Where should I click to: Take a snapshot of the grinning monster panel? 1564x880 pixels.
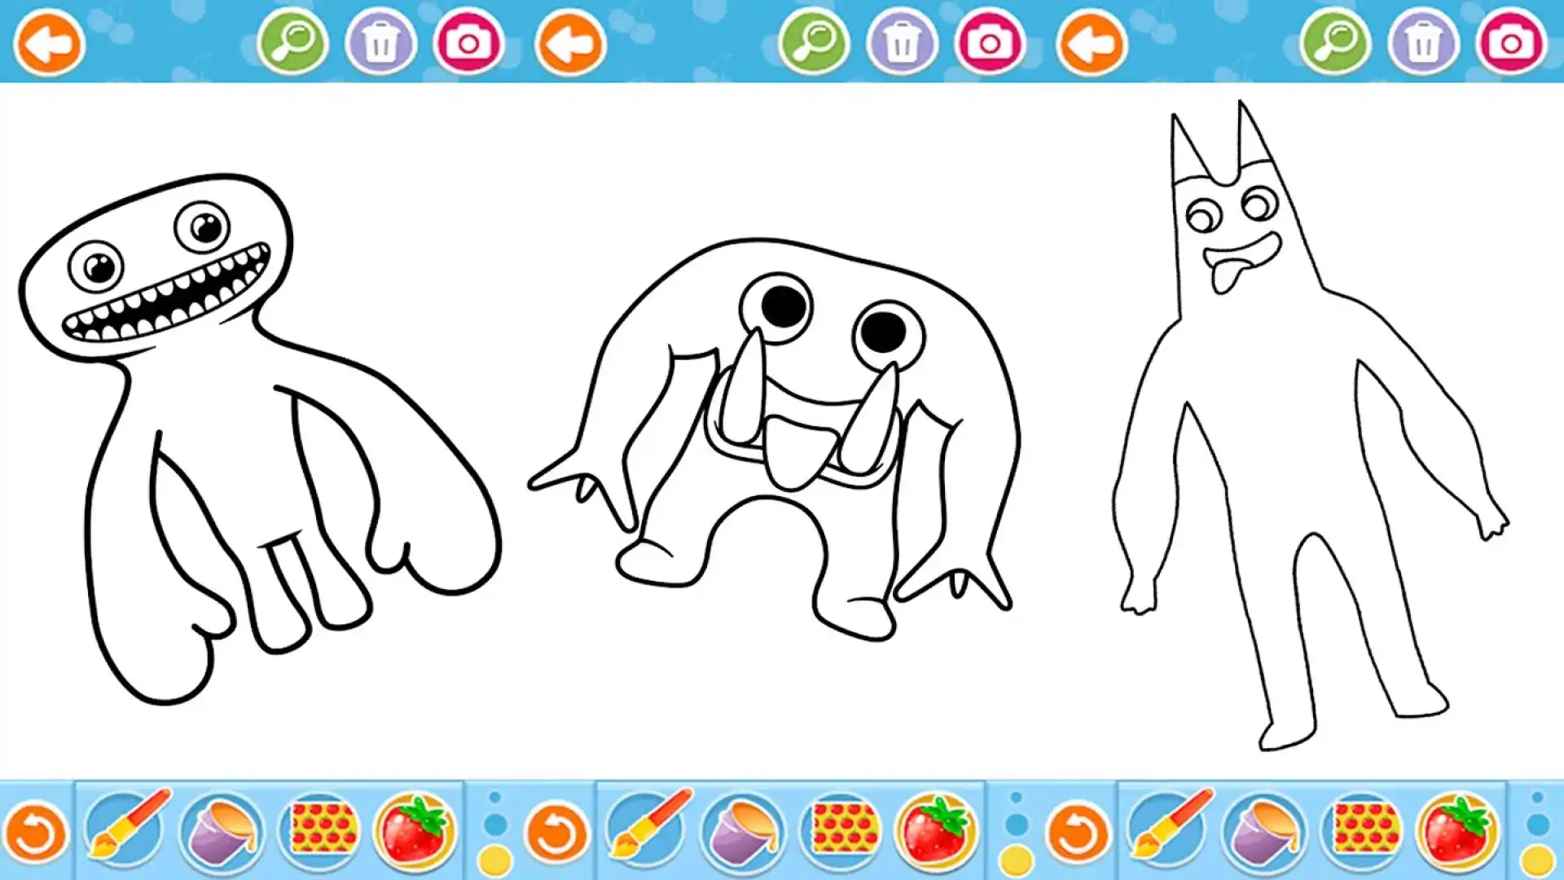click(468, 43)
